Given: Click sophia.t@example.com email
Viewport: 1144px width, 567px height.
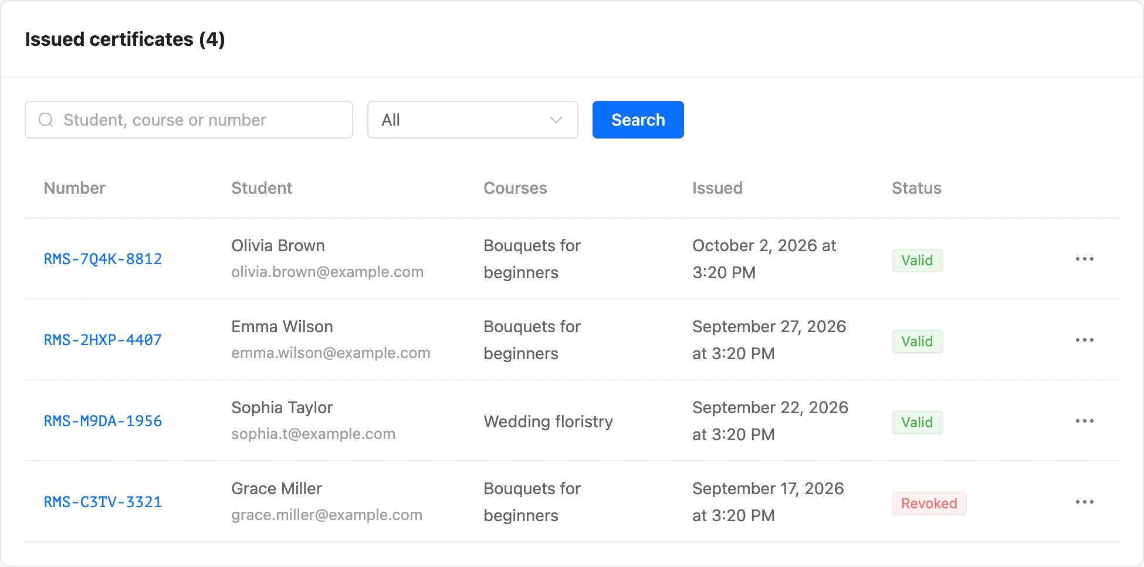Looking at the screenshot, I should 313,434.
